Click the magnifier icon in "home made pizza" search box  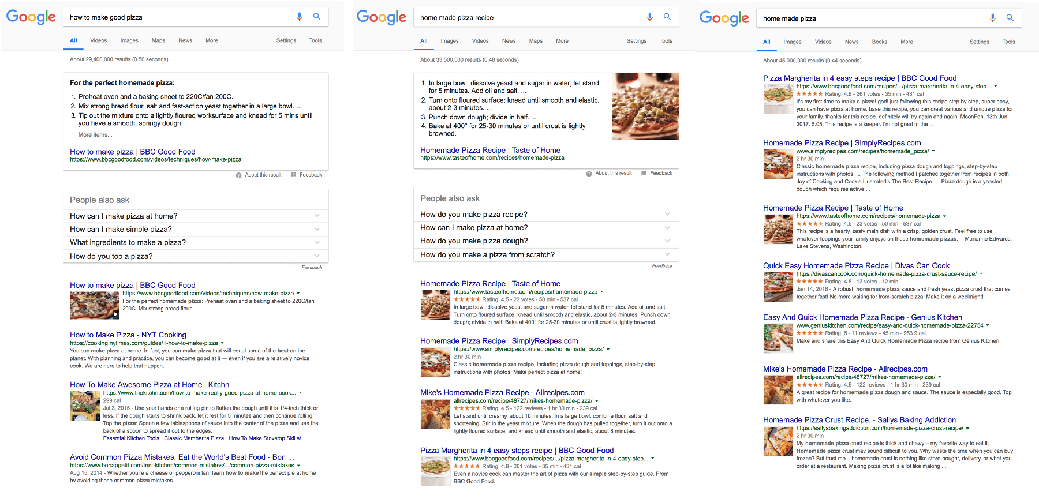point(1010,18)
